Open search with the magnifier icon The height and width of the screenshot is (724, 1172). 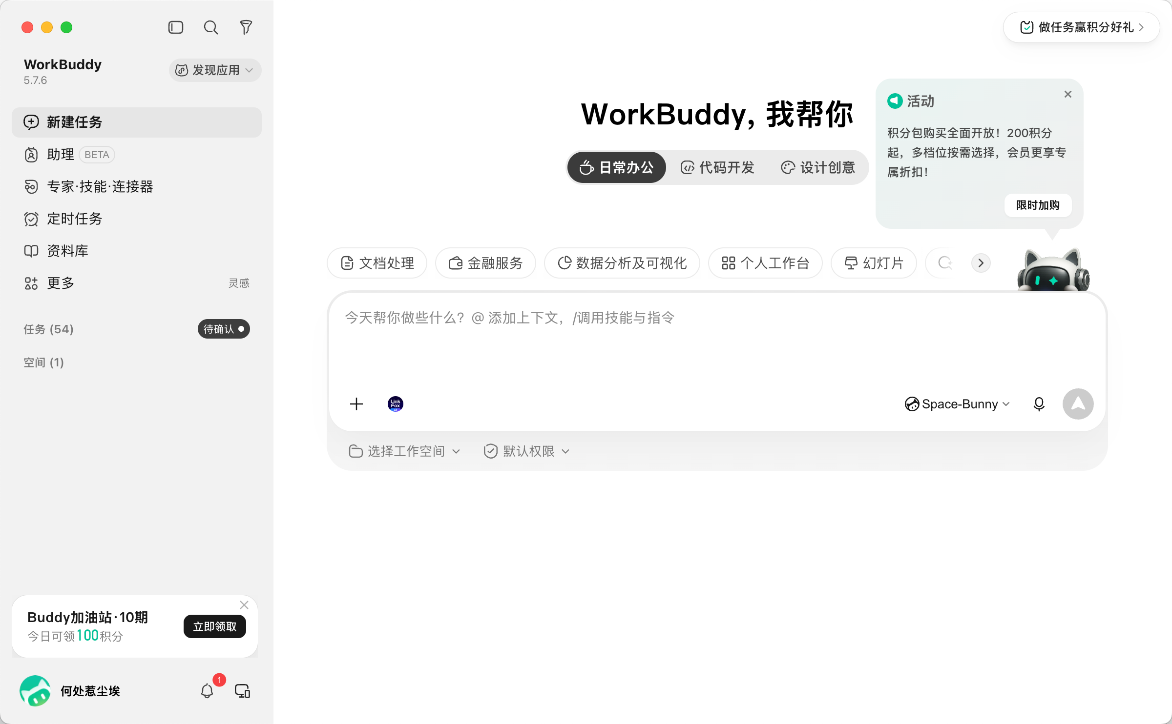pos(211,27)
